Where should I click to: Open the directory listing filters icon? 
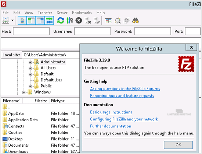pyautogui.click(x=108, y=21)
